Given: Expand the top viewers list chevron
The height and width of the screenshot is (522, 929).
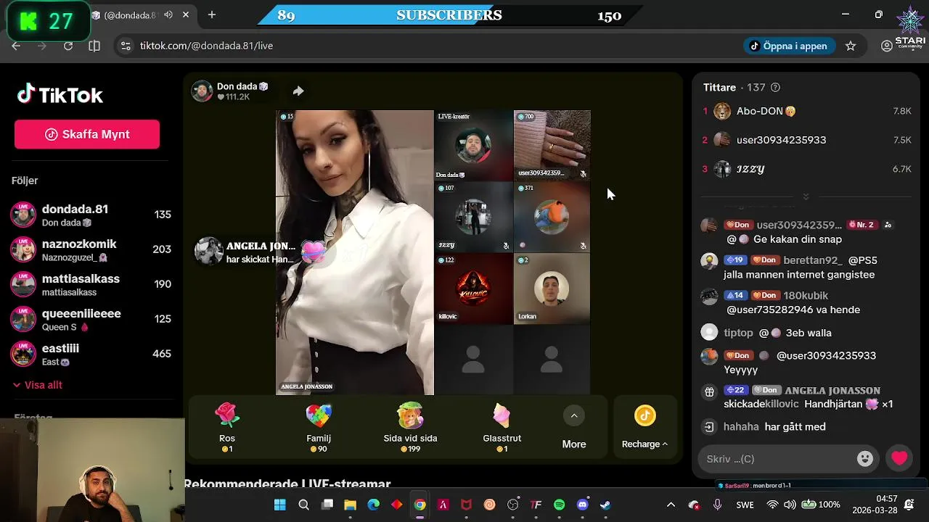Looking at the screenshot, I should coord(806,197).
